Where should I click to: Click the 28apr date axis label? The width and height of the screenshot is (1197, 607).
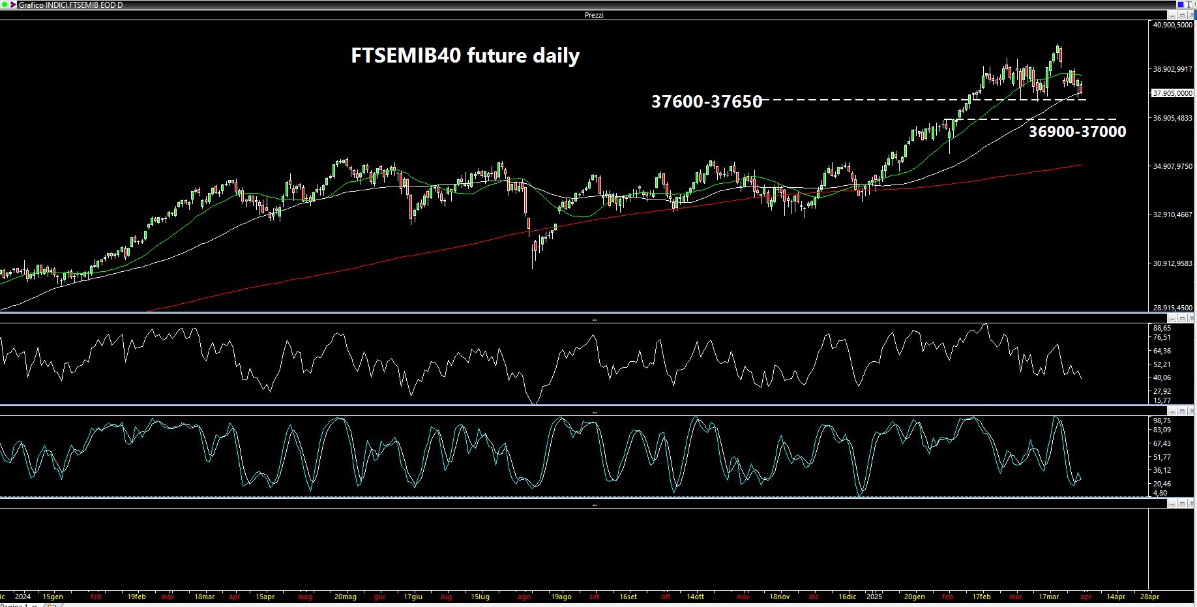pyautogui.click(x=1149, y=597)
